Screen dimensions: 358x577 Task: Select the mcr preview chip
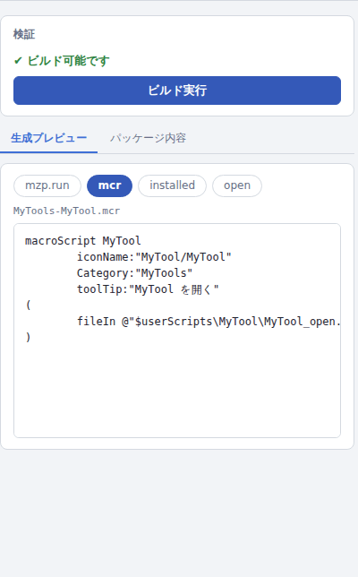point(109,185)
